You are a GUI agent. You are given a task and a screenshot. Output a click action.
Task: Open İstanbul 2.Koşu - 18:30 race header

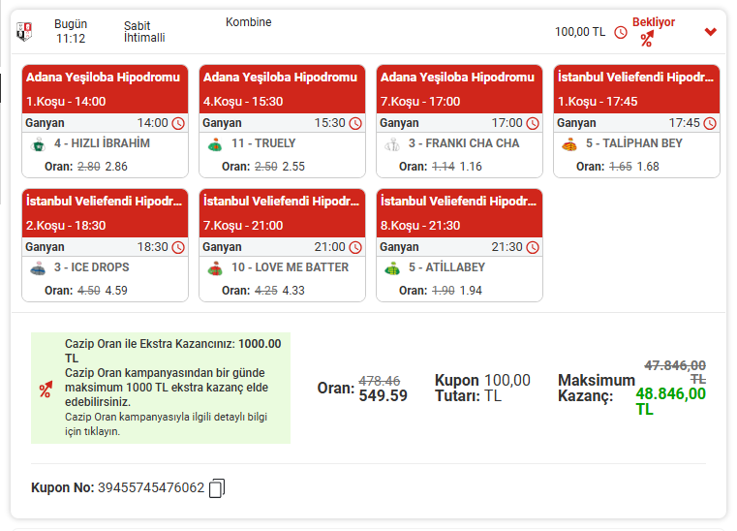click(x=105, y=213)
